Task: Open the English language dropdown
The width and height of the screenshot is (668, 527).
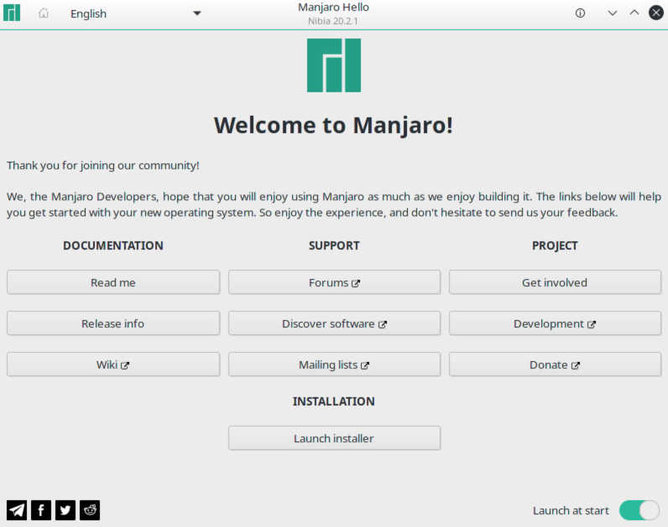Action: [135, 13]
